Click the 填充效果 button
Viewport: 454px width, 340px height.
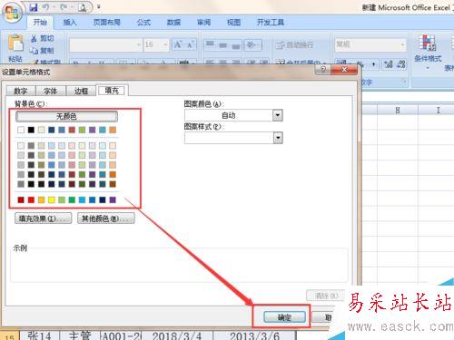(x=43, y=219)
